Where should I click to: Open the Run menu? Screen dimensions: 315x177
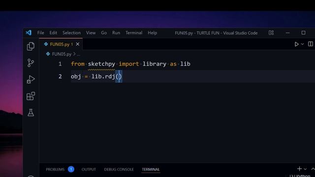116,33
